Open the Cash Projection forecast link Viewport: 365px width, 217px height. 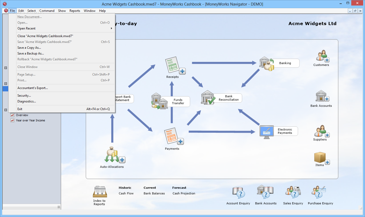[x=184, y=193]
